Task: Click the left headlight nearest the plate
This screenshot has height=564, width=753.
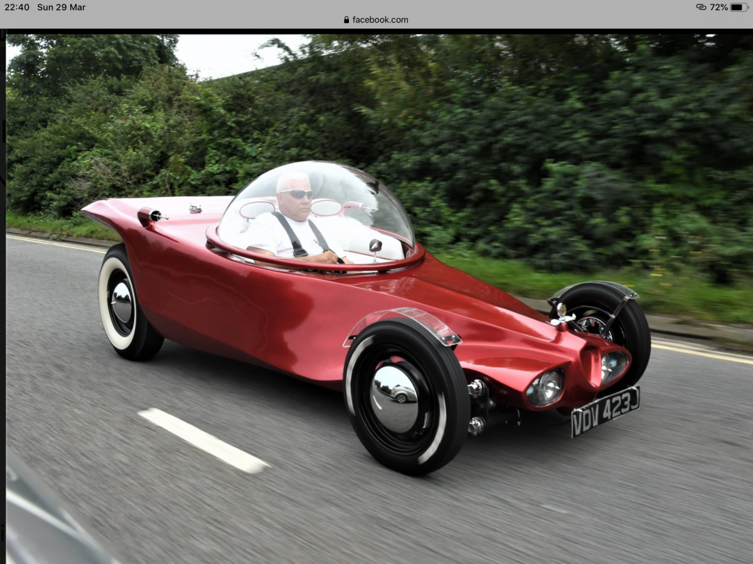Action: (x=613, y=367)
